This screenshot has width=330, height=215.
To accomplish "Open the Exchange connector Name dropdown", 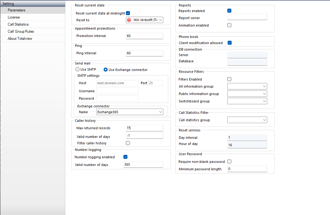I will (130, 112).
